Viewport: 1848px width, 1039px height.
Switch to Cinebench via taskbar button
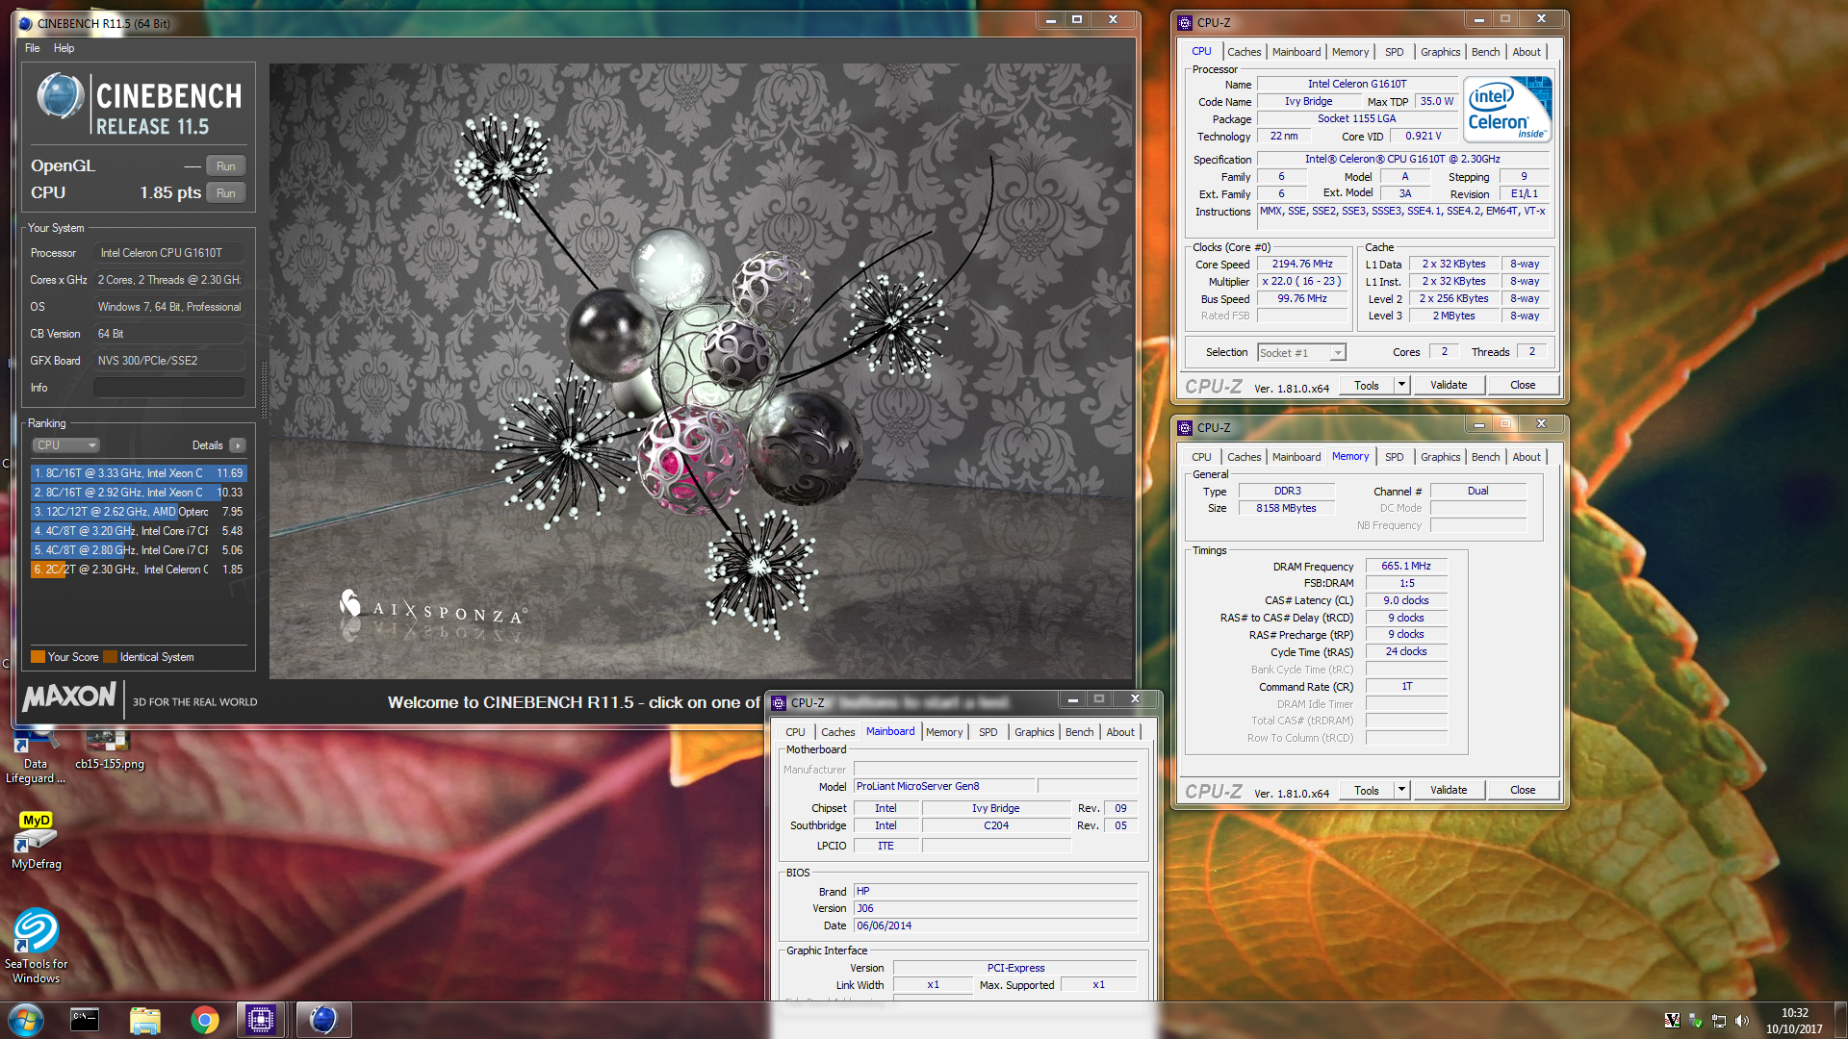323,1020
